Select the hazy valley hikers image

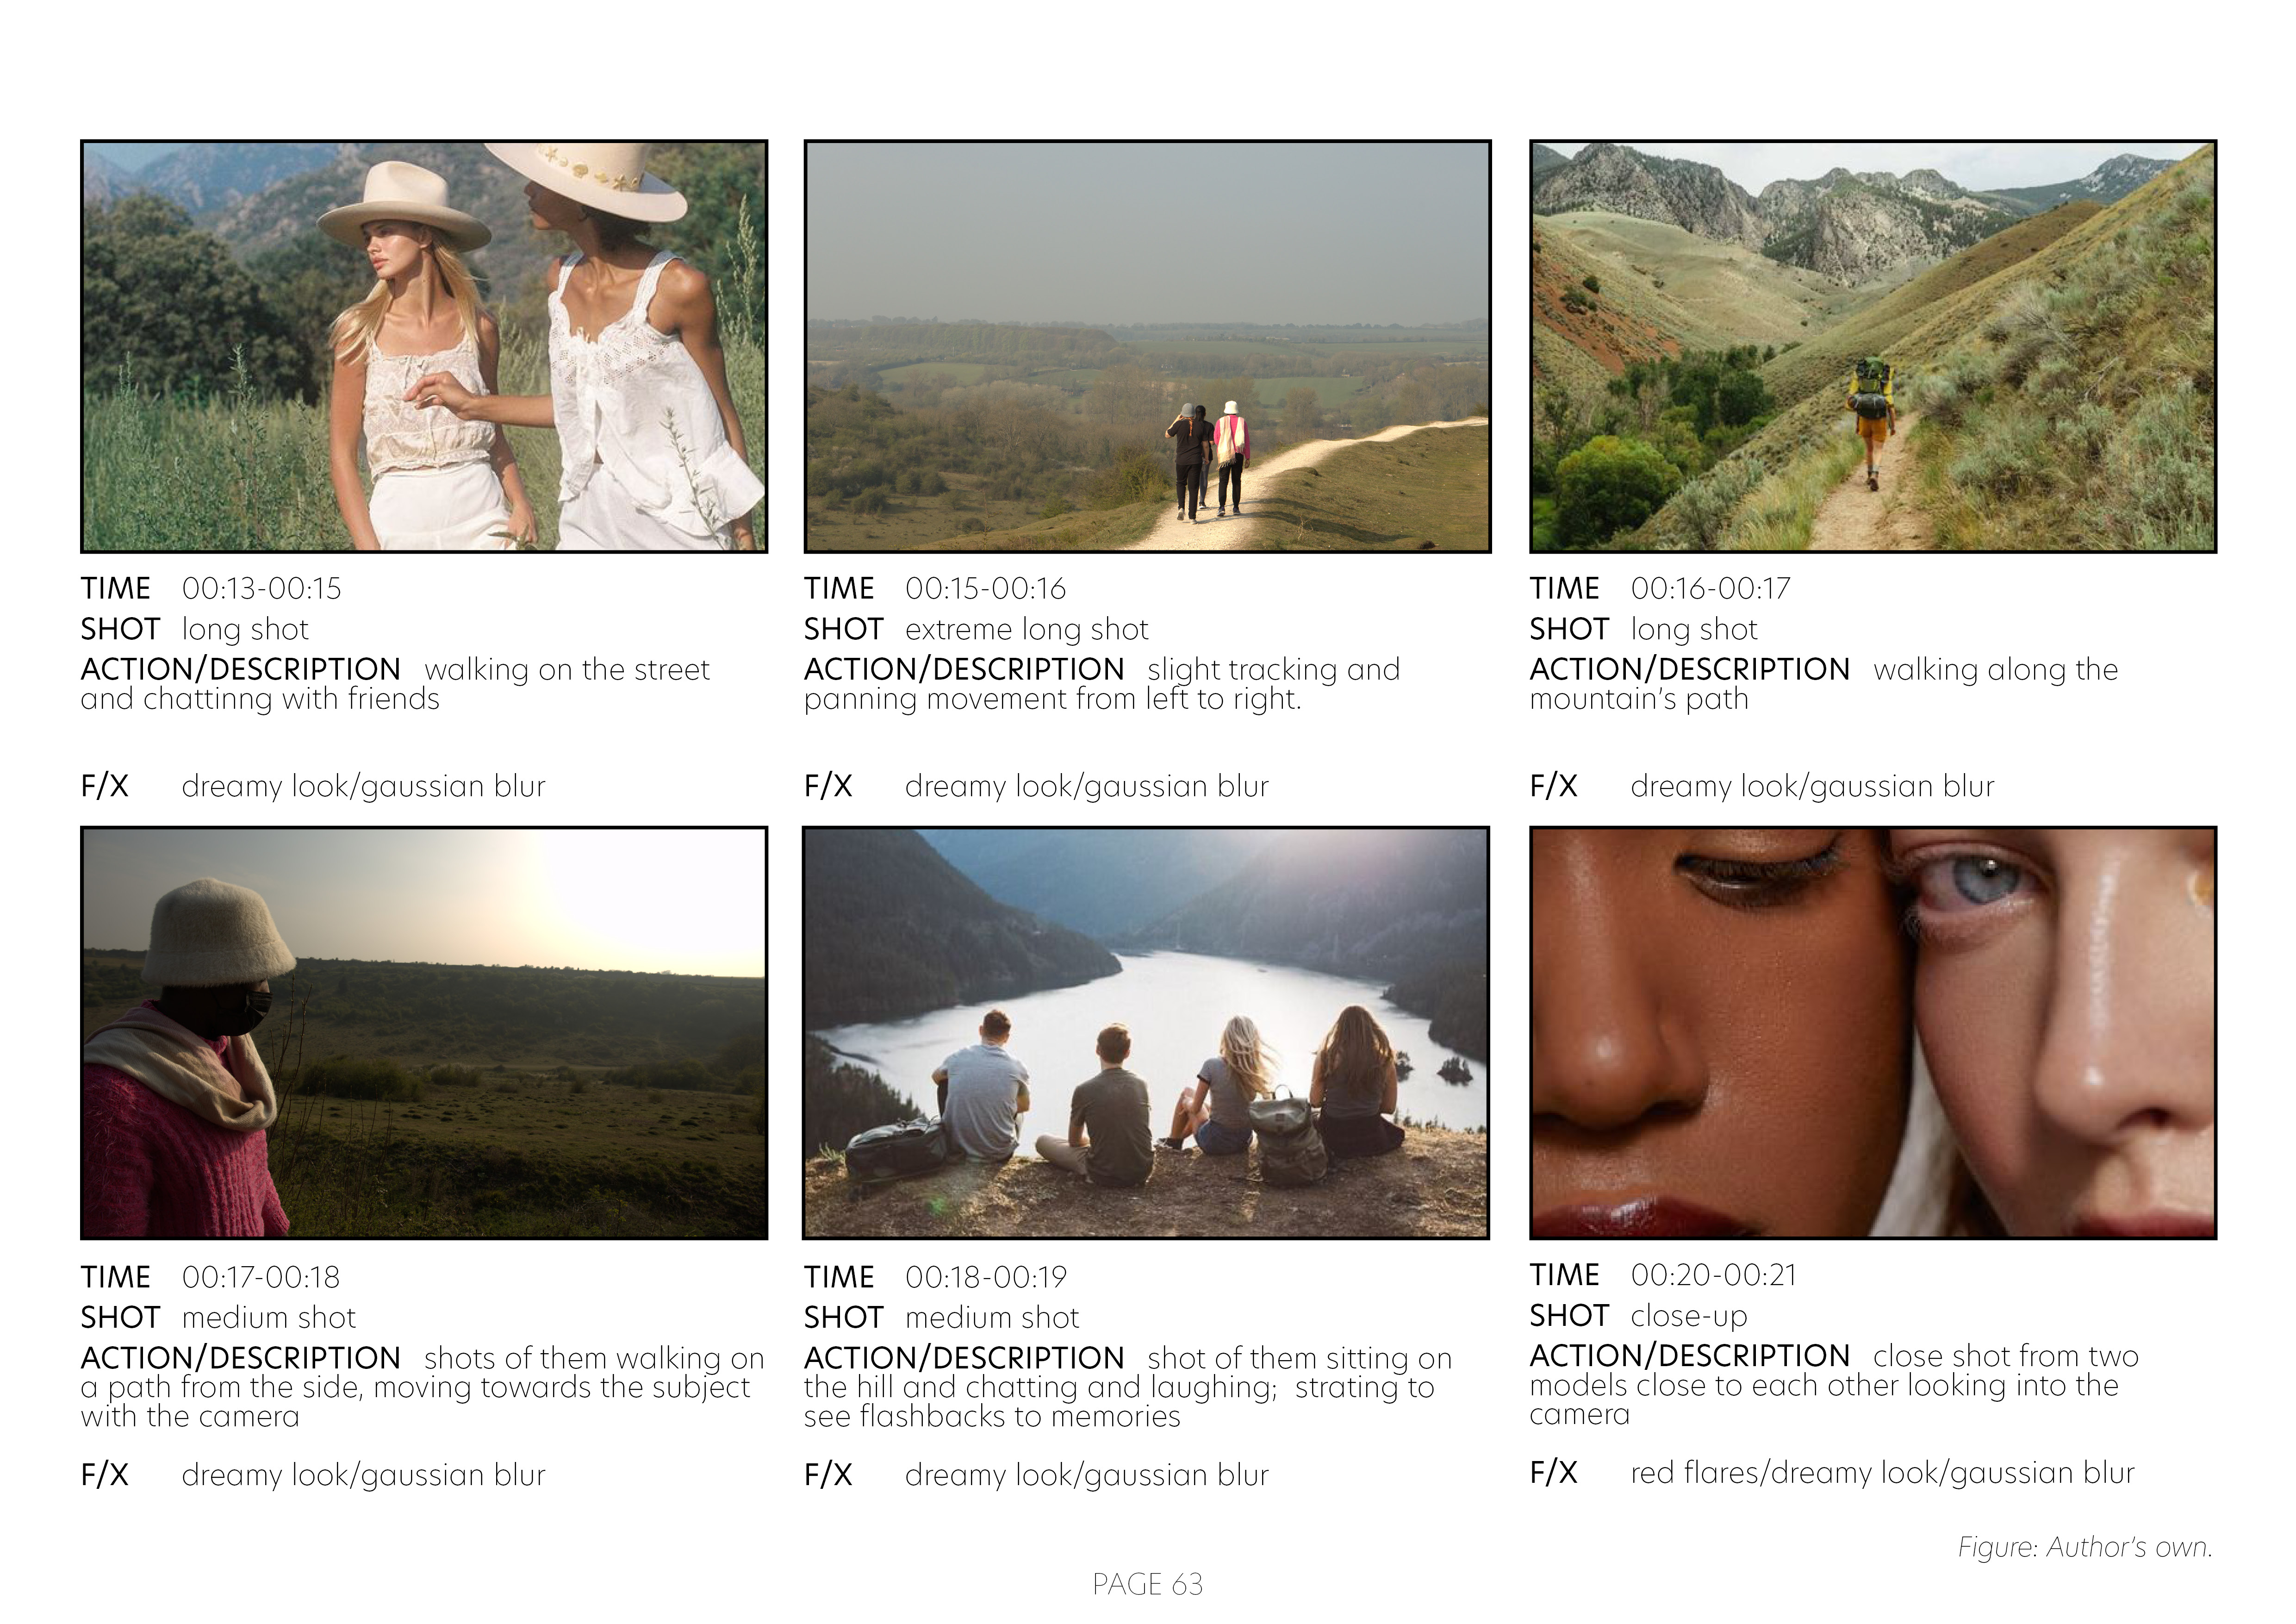click(x=1147, y=346)
